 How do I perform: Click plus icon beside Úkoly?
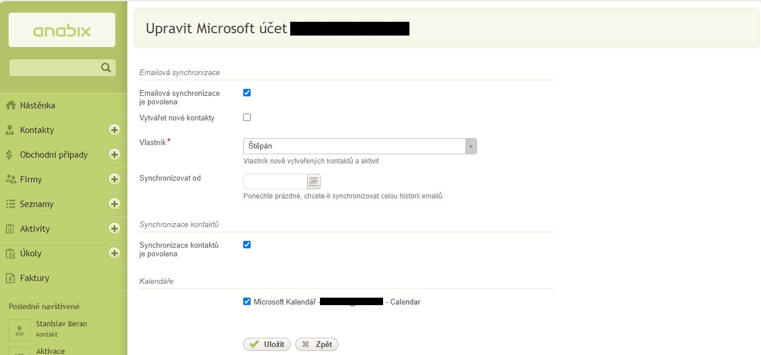pyautogui.click(x=114, y=253)
